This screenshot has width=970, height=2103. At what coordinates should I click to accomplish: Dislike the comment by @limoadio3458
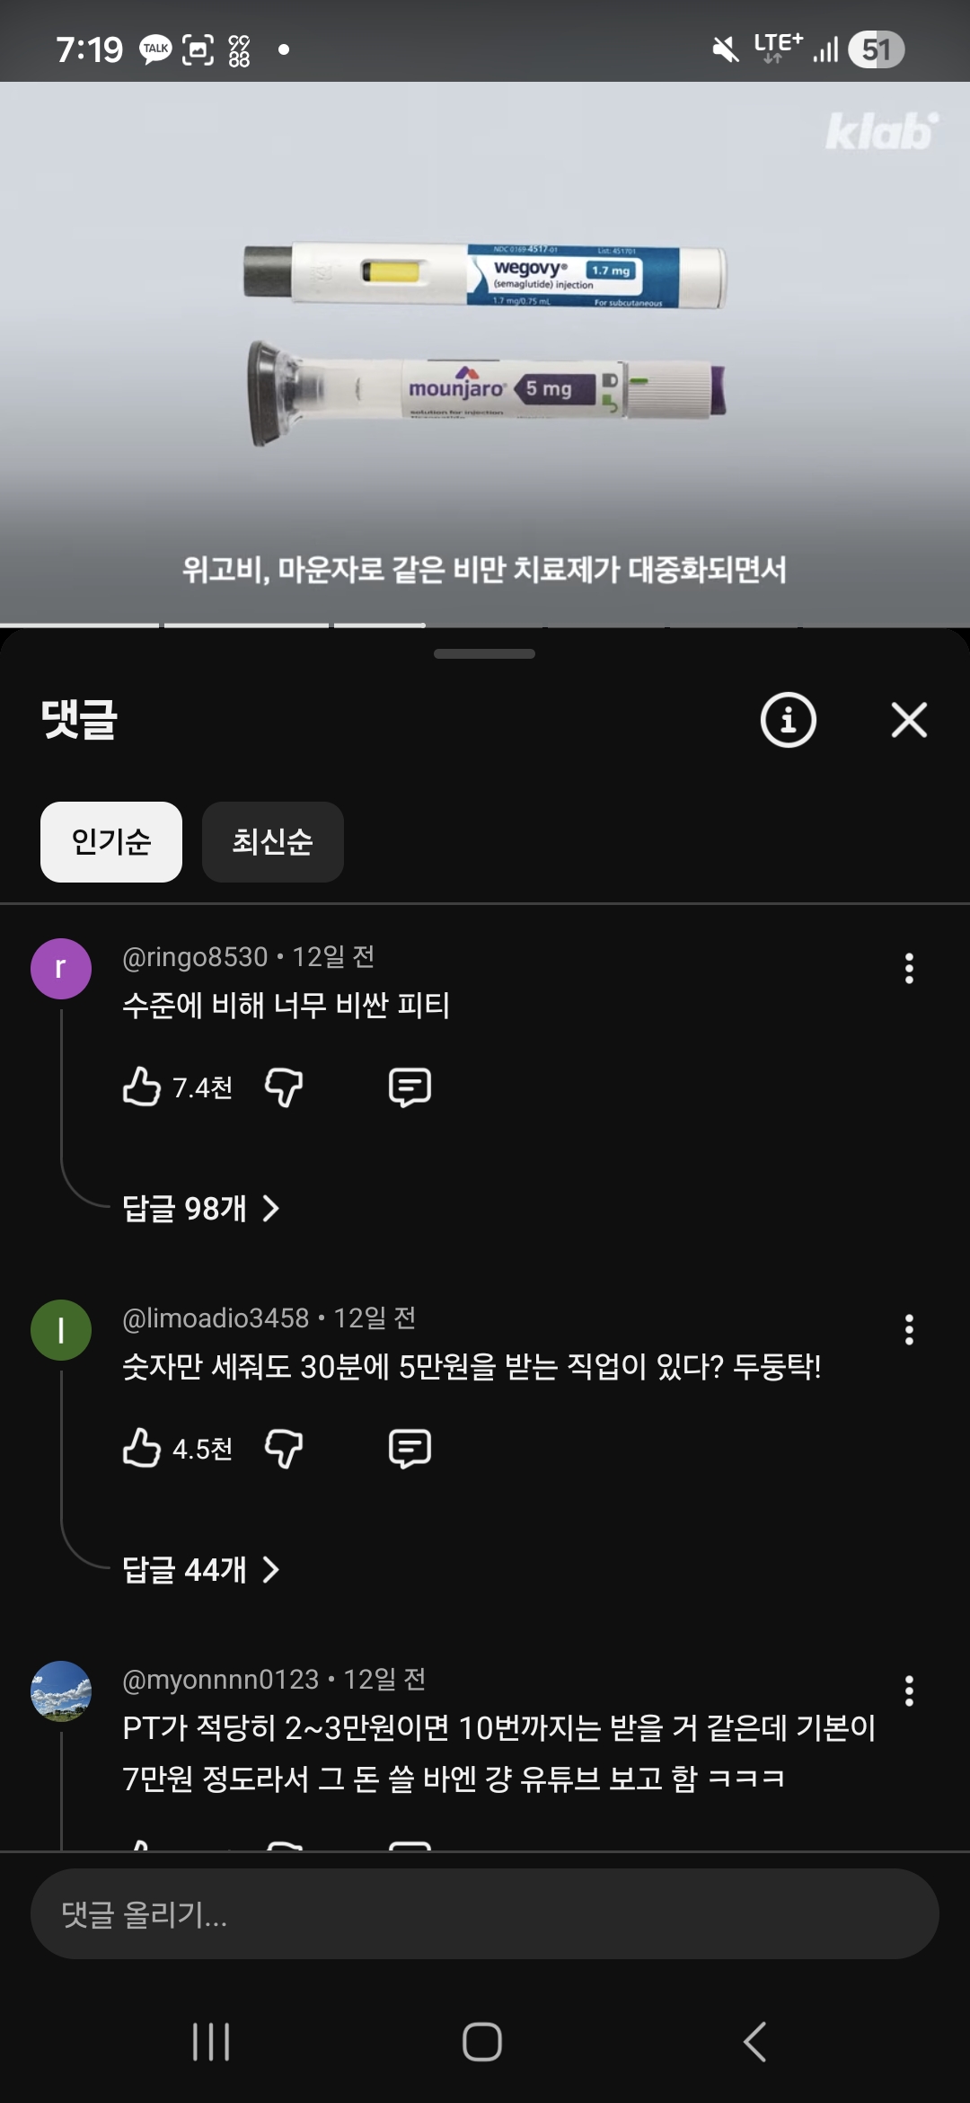[x=284, y=1448]
